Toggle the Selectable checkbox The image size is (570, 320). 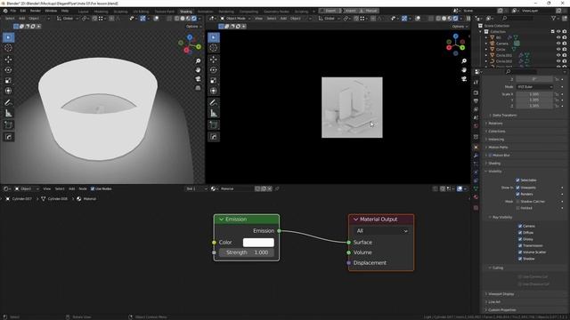tap(517, 180)
